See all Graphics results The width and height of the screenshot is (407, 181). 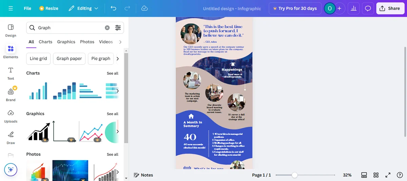[113, 114]
